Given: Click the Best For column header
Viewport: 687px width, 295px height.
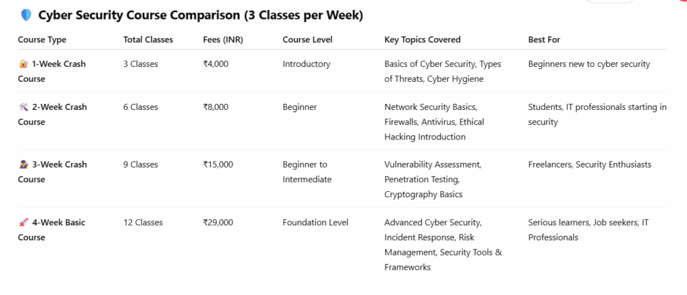Looking at the screenshot, I should click(544, 40).
